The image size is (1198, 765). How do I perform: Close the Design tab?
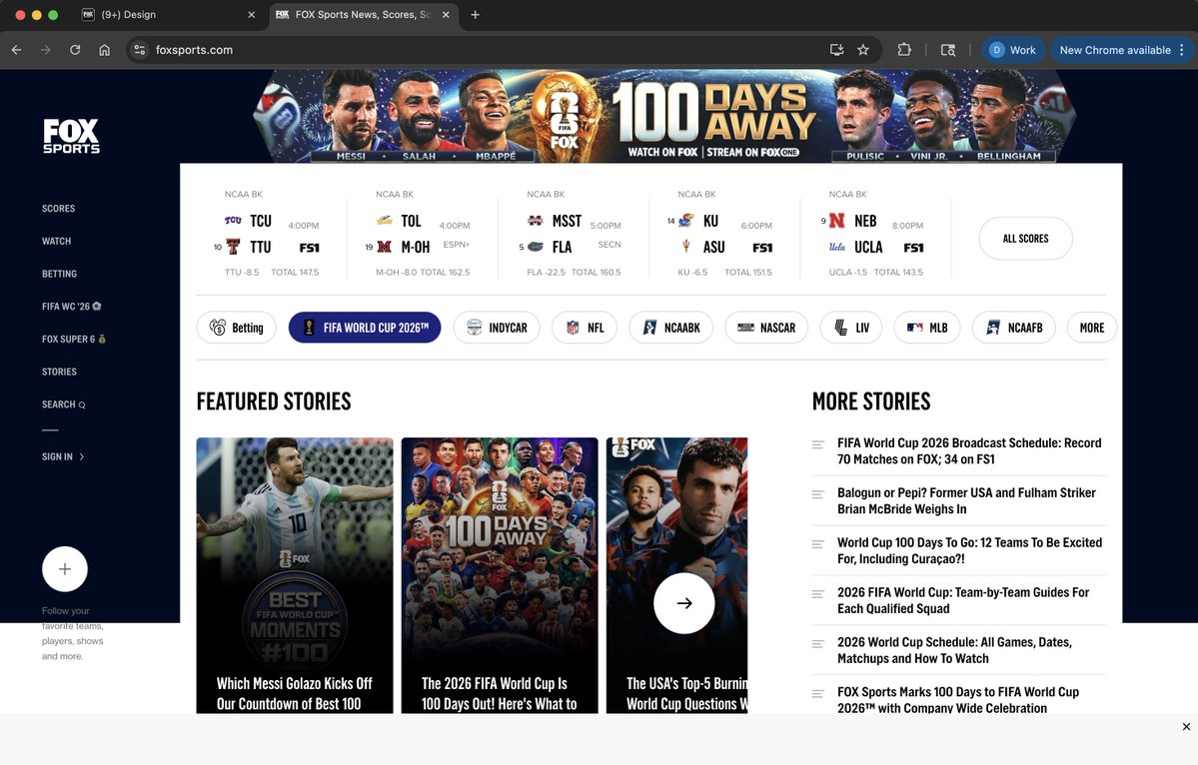click(x=252, y=15)
